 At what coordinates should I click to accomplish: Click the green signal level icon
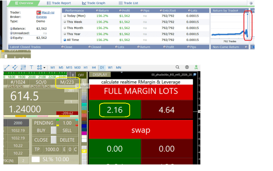(196, 67)
